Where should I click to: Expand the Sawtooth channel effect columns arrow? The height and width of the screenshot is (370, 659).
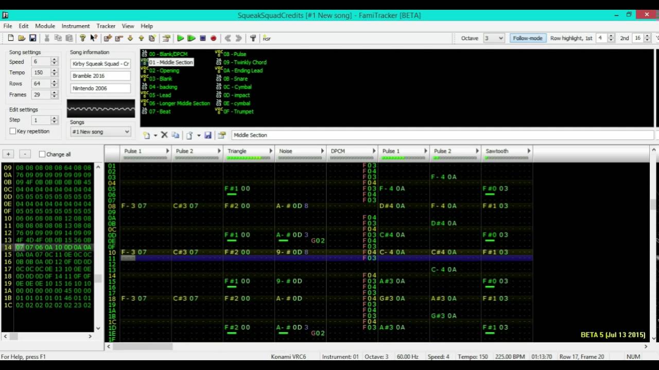click(x=529, y=151)
